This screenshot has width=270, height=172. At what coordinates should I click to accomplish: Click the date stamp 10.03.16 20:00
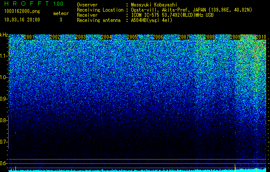(22, 20)
